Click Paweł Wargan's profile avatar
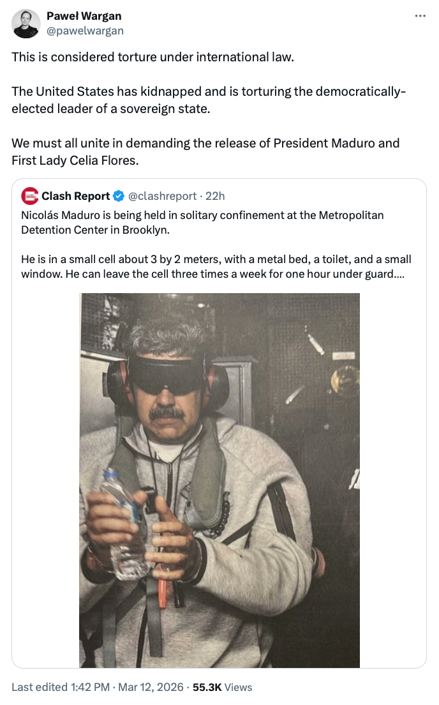Viewport: 439px width, 705px height. point(26,24)
